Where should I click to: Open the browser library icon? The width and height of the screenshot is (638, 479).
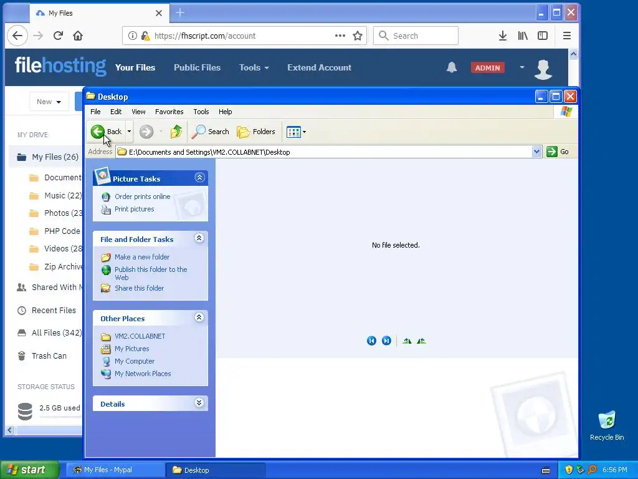point(523,36)
